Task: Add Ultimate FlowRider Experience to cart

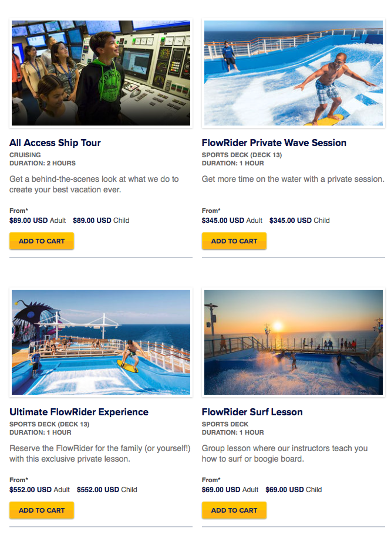Action: coord(42,510)
